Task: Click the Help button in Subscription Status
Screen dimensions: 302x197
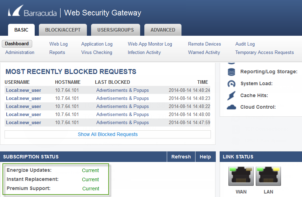Action: (x=205, y=157)
